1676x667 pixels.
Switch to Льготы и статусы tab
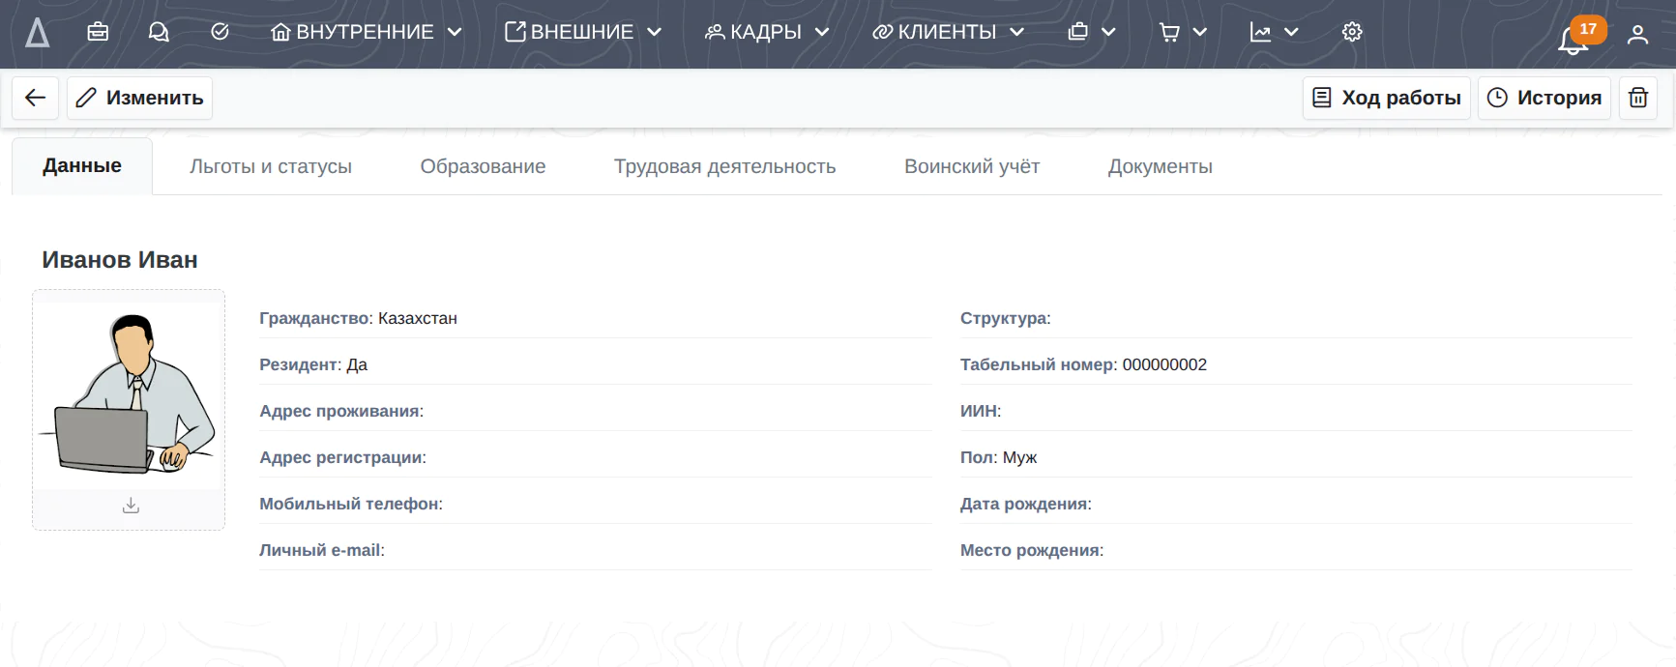[x=271, y=166]
